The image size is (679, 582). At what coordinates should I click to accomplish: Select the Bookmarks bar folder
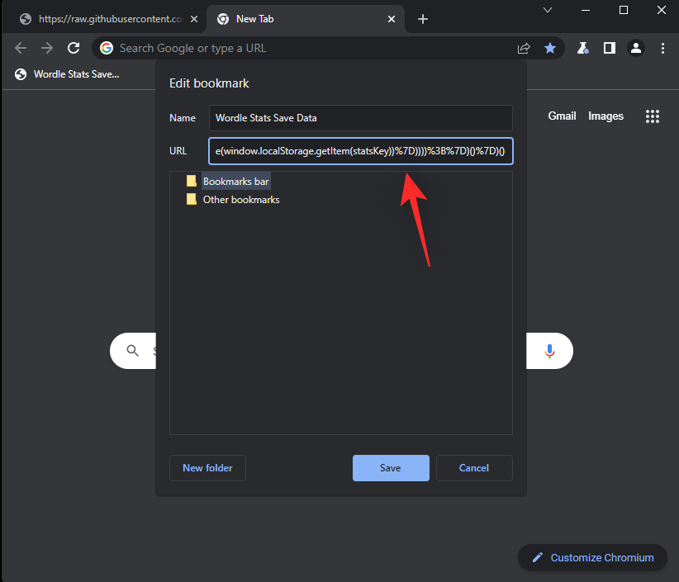(x=235, y=181)
